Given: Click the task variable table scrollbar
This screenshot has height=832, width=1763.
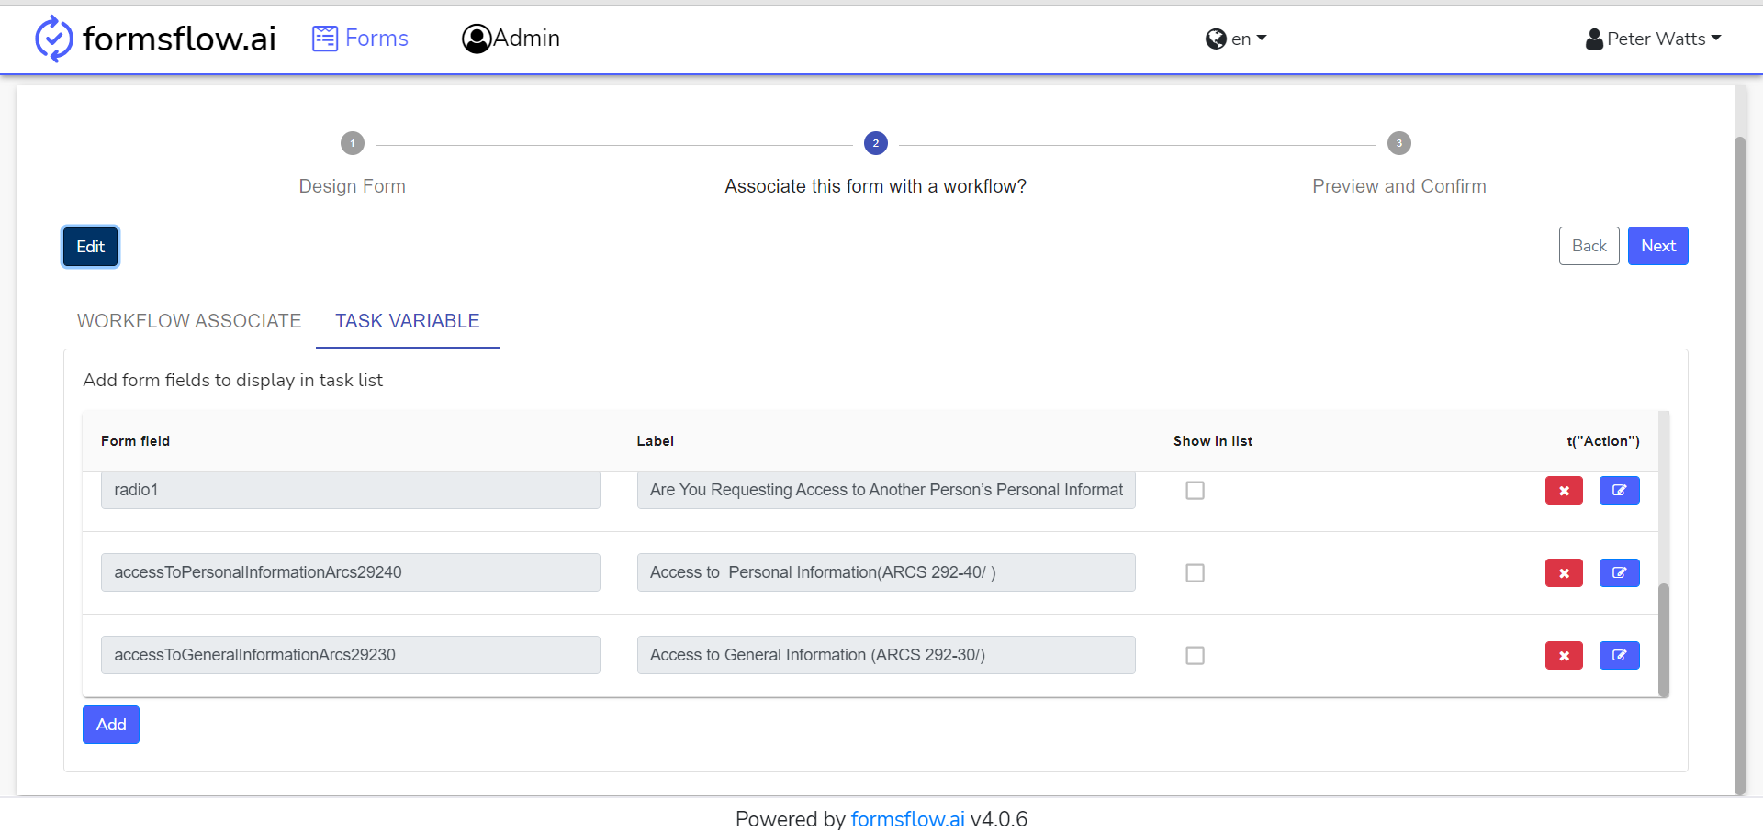Looking at the screenshot, I should point(1664,640).
